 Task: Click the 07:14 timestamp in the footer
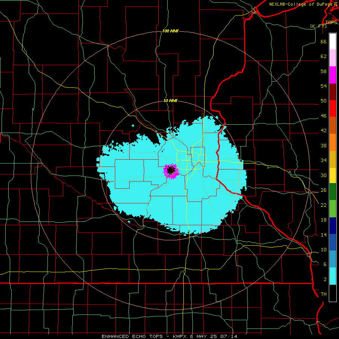[229, 336]
